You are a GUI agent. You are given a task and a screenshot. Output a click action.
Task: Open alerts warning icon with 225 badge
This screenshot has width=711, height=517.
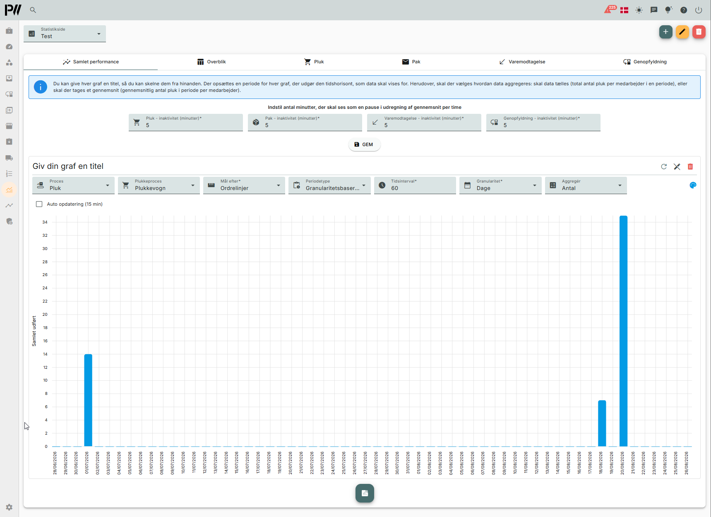(x=610, y=10)
